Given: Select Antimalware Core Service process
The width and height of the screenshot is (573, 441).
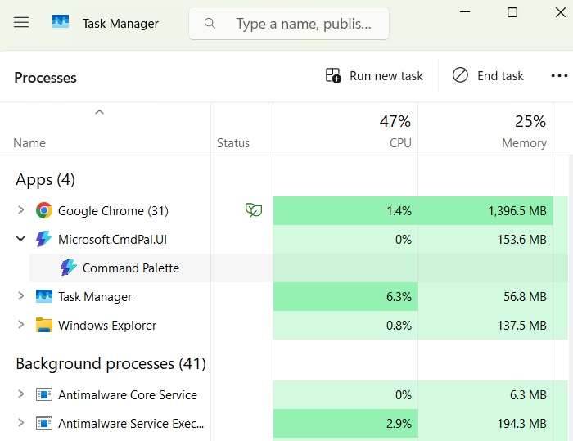Looking at the screenshot, I should pos(128,395).
